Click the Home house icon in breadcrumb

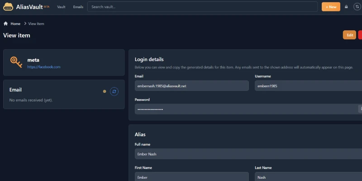[x=6, y=24]
